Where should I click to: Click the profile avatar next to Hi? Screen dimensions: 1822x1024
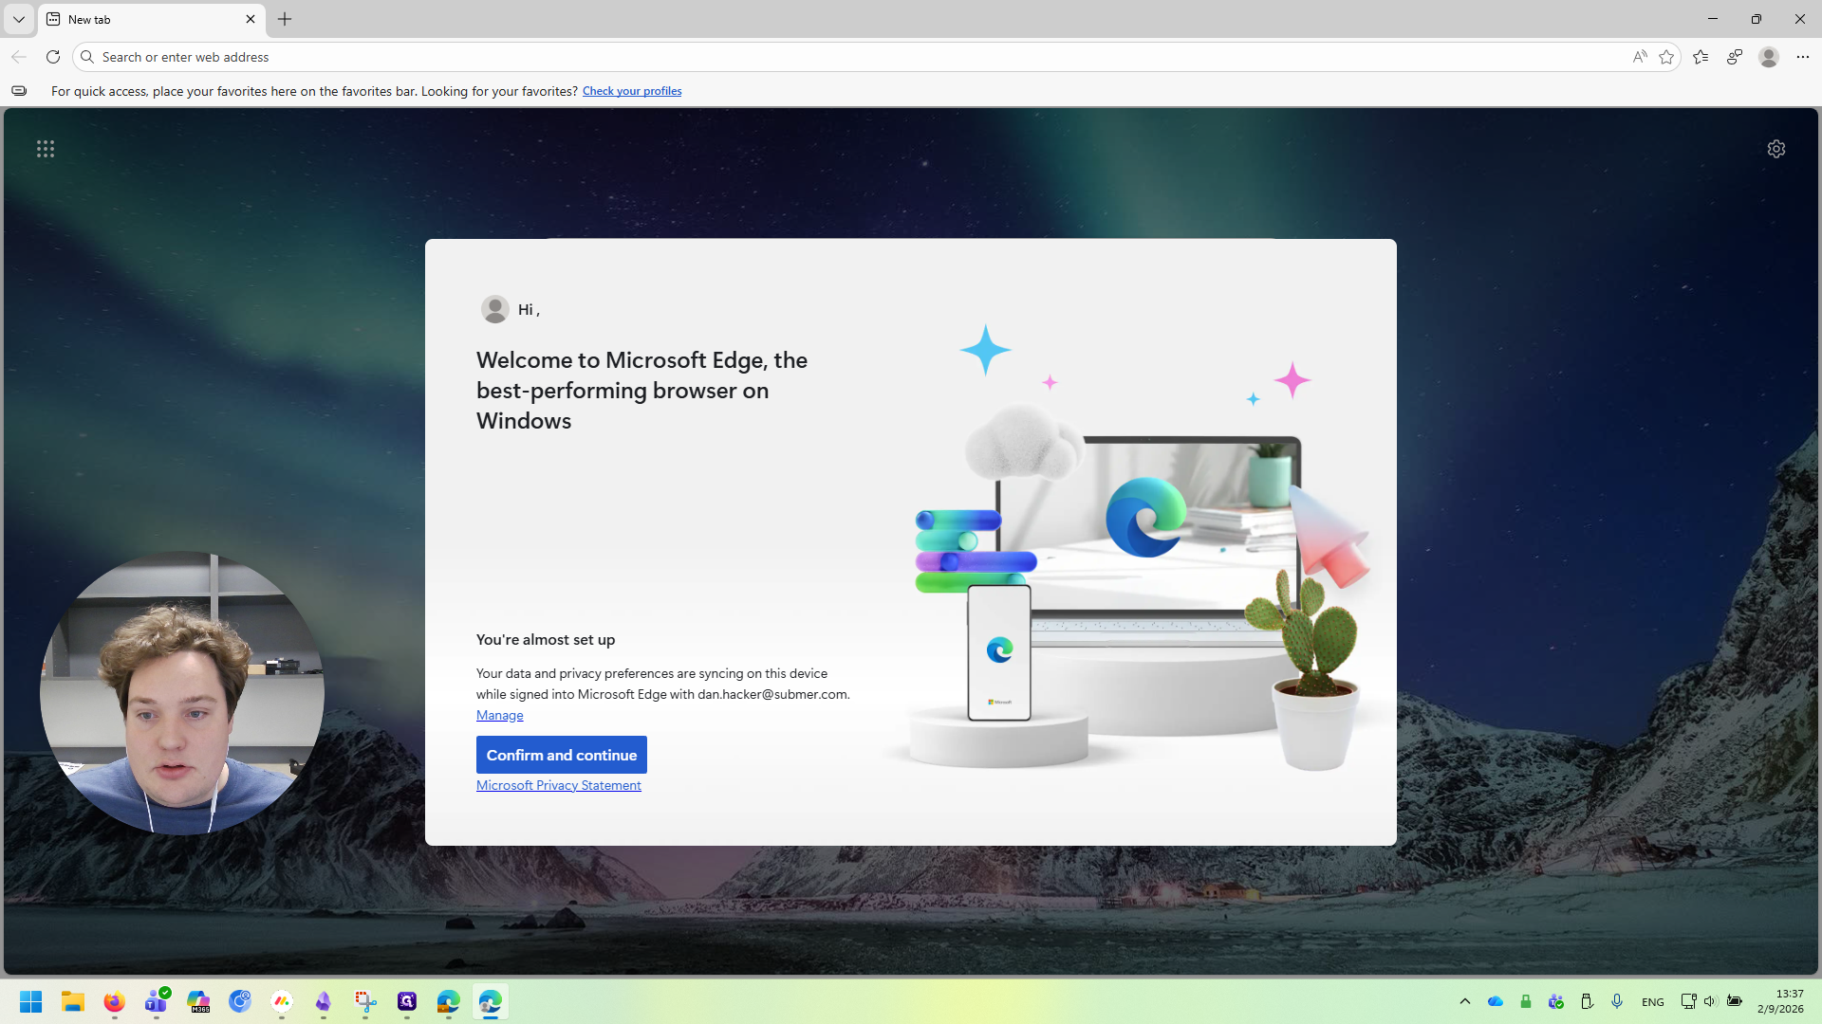[x=494, y=309]
